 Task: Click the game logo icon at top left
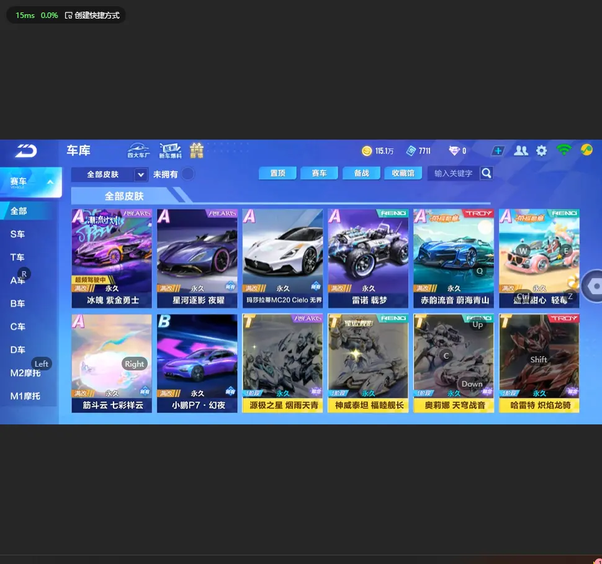[25, 151]
